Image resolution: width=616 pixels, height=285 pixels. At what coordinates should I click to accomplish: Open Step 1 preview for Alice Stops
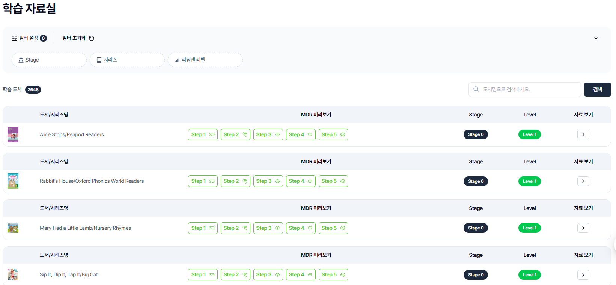203,134
